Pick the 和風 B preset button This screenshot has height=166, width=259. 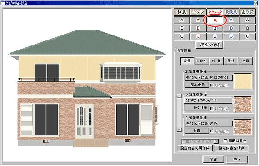click(x=182, y=28)
